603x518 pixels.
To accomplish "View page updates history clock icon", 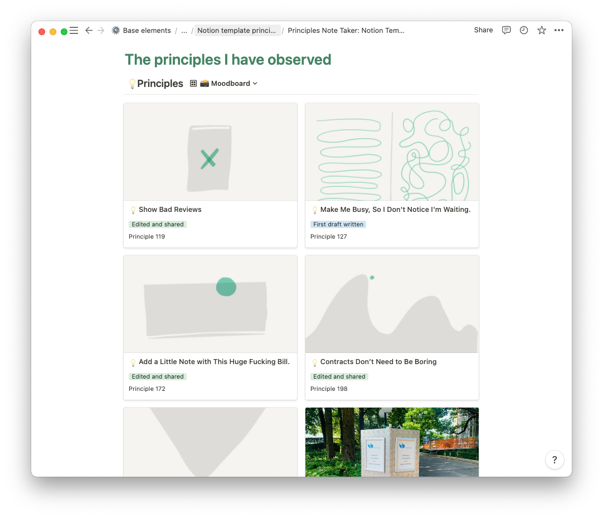I will [x=524, y=31].
